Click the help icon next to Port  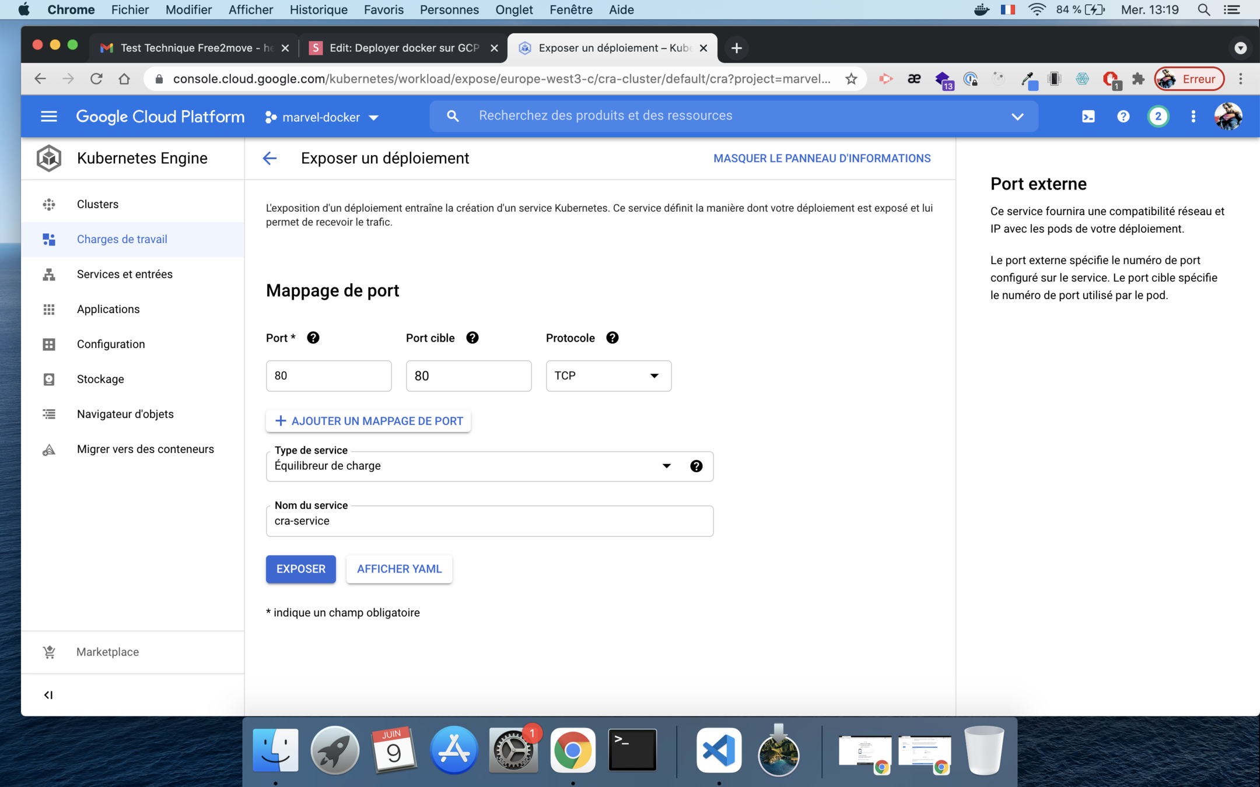tap(313, 338)
